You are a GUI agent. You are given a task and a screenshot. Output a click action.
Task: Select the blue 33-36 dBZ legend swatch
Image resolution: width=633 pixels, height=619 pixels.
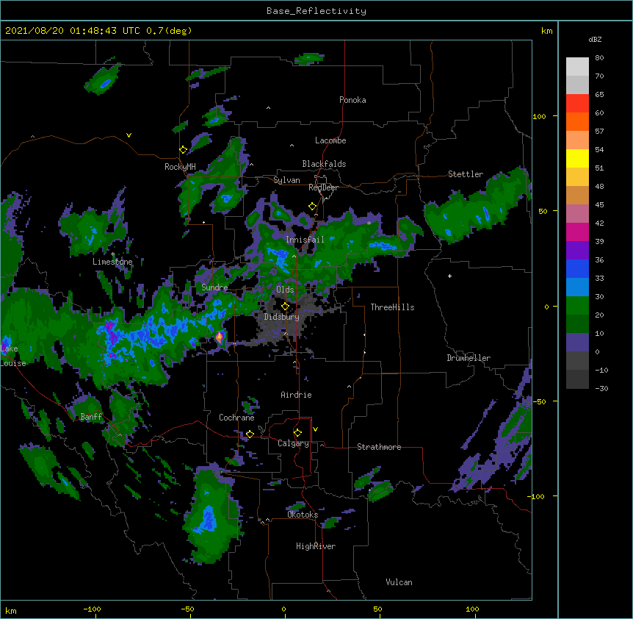577,269
